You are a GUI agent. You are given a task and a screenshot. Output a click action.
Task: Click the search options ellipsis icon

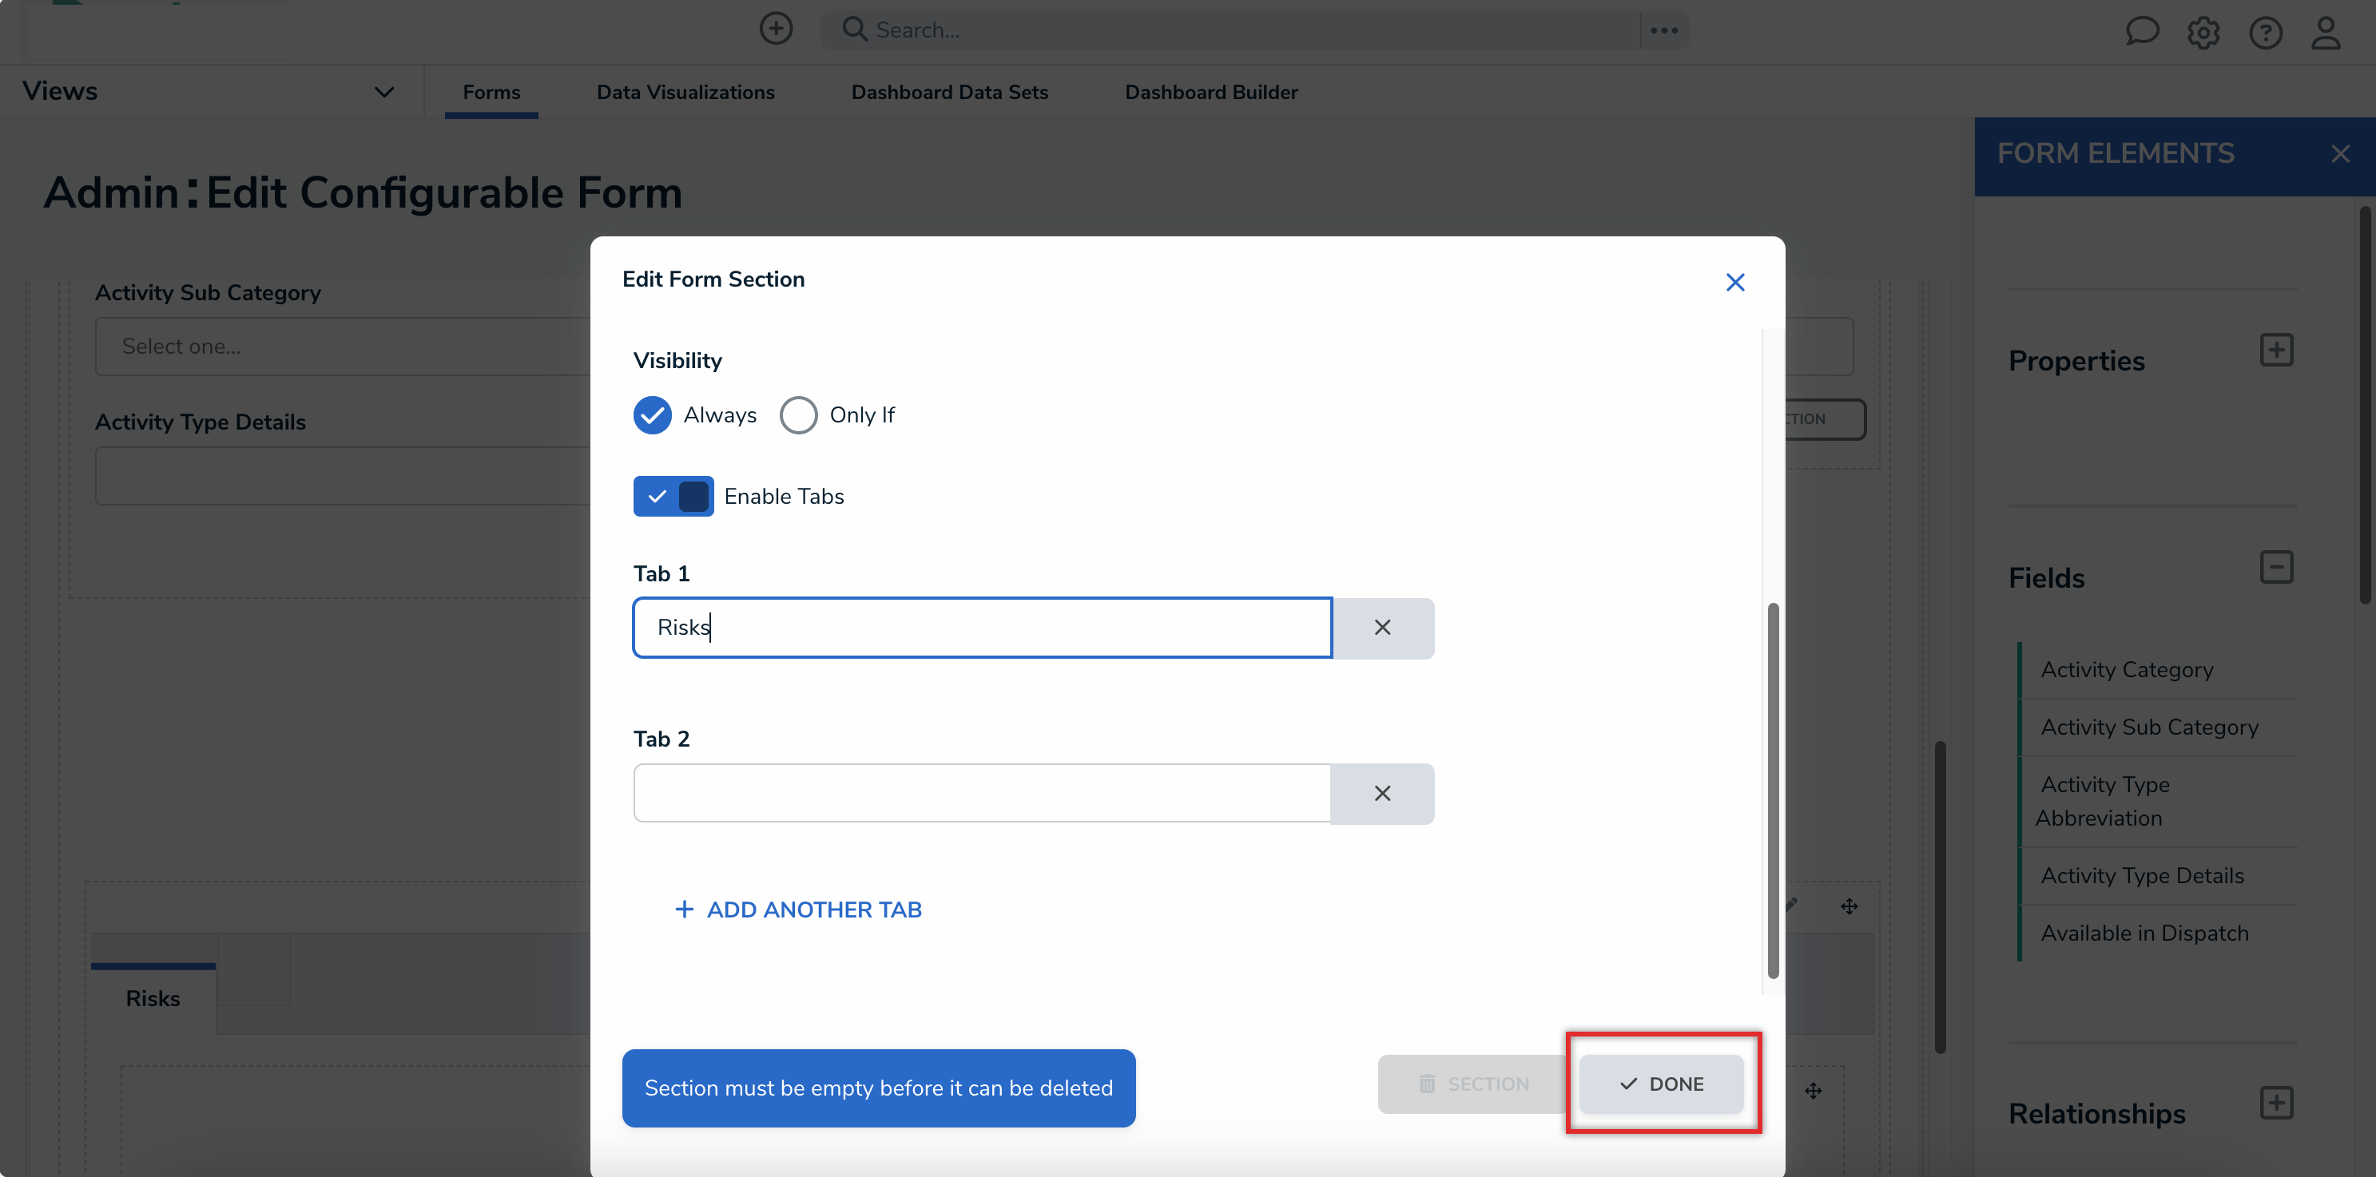coord(1664,30)
